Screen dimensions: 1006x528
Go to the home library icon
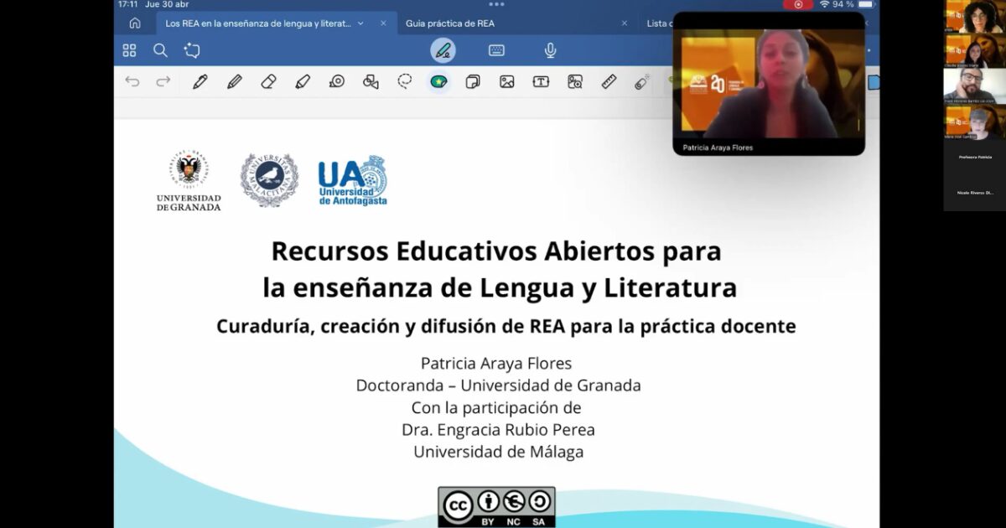point(135,23)
